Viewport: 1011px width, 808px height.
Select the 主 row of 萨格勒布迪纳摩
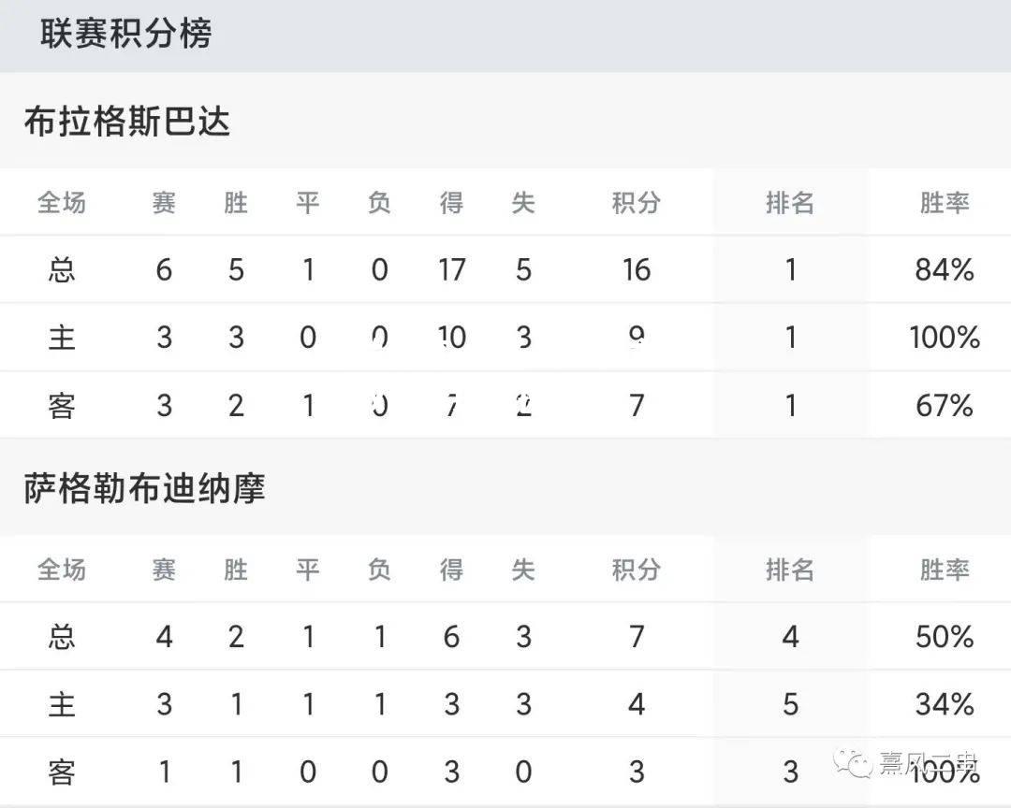(505, 703)
